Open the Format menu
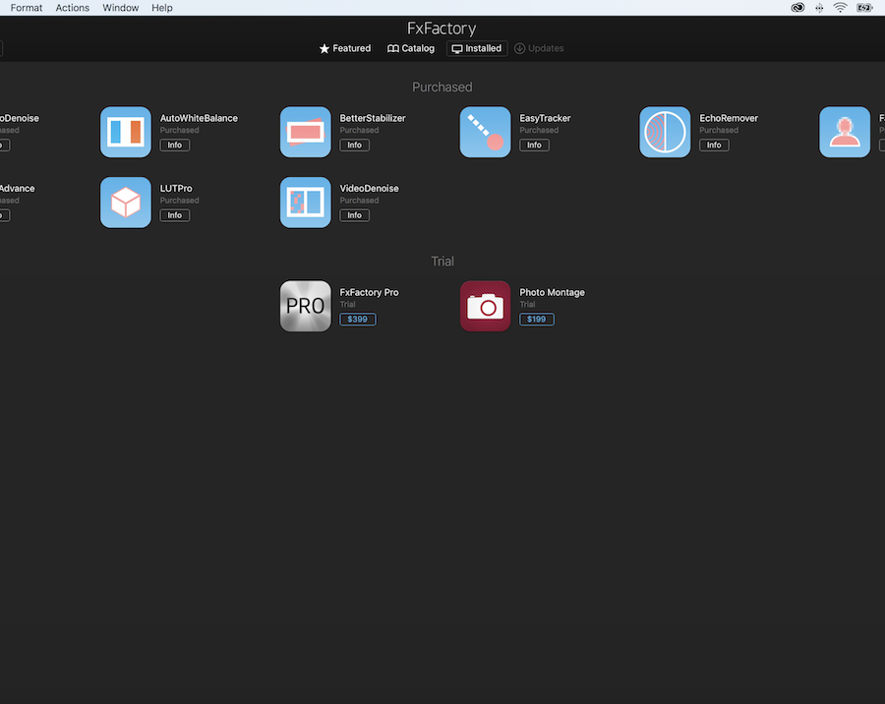The width and height of the screenshot is (885, 704). [x=27, y=8]
